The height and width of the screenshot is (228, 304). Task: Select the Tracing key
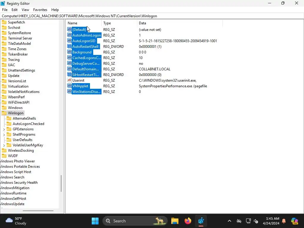click(x=14, y=59)
